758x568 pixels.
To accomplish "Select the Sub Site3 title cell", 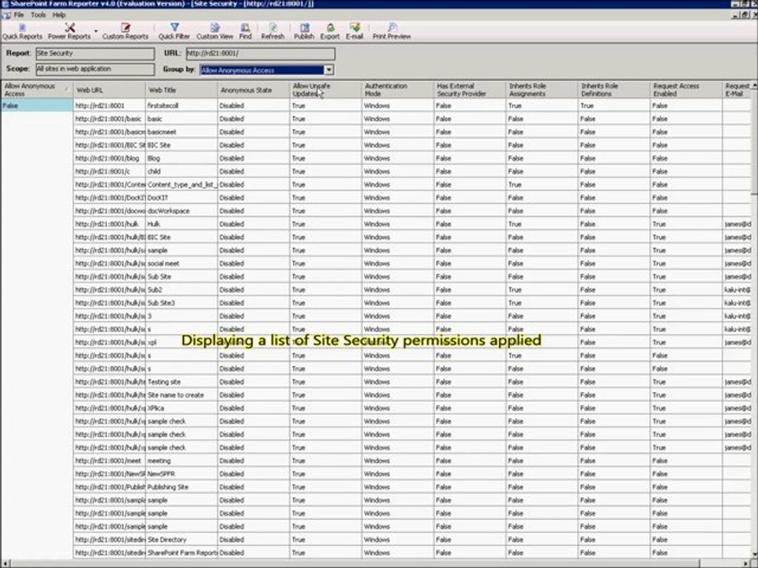I will tap(182, 303).
